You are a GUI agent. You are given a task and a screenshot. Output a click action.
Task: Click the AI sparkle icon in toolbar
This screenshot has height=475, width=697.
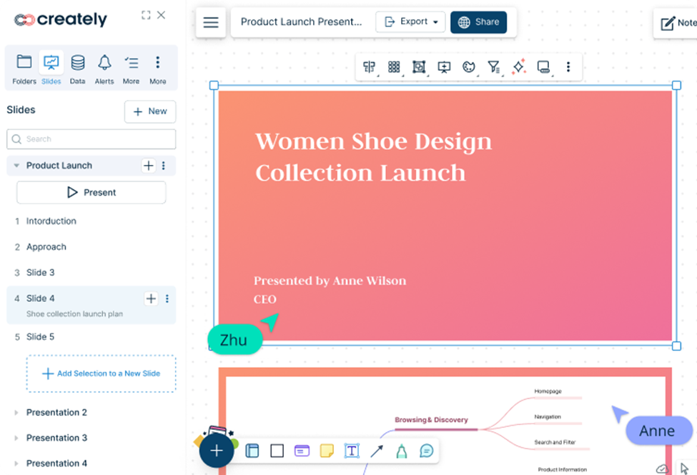[x=518, y=67]
